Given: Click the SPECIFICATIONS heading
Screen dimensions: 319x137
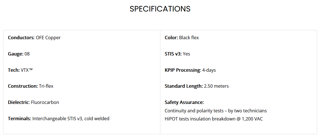Looking at the screenshot, I should [x=160, y=9].
